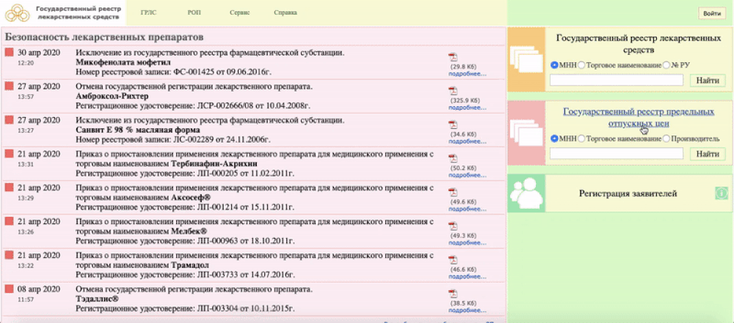This screenshot has height=323, width=734.
Task: Open подробнее link for Тэдаллис®
Action: (x=467, y=311)
